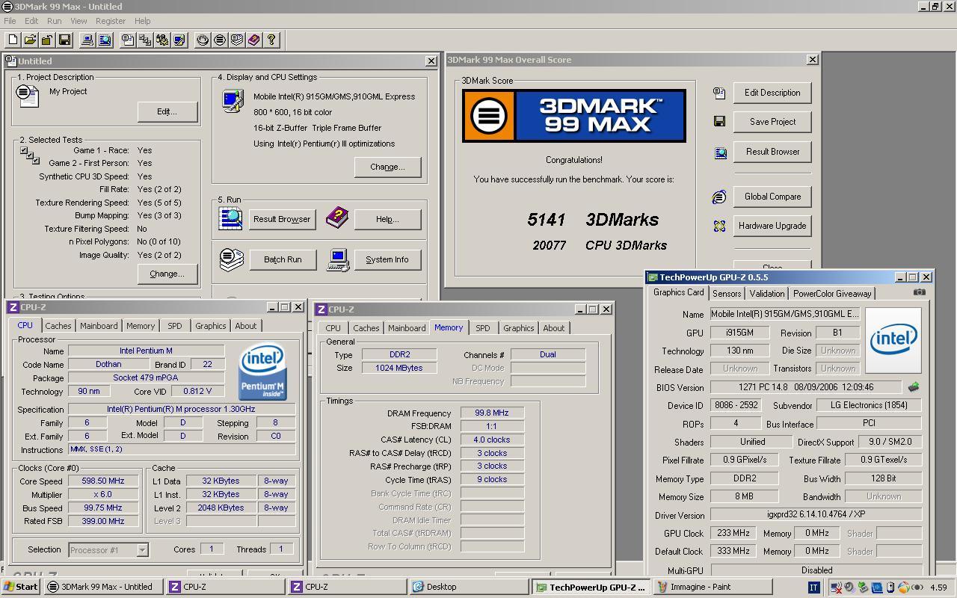This screenshot has width=957, height=598.
Task: Click the System Info button
Action: pos(387,259)
